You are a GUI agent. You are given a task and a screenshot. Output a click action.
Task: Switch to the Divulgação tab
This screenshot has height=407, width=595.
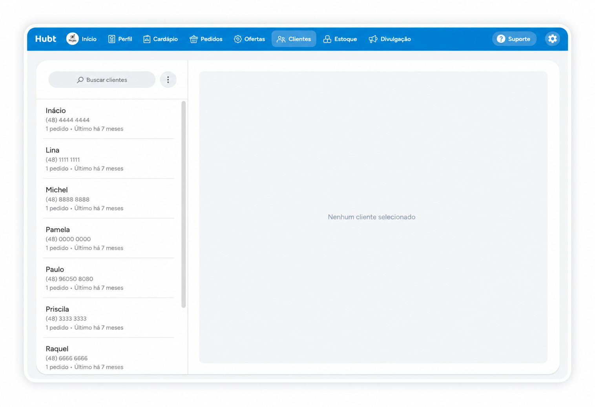(390, 39)
